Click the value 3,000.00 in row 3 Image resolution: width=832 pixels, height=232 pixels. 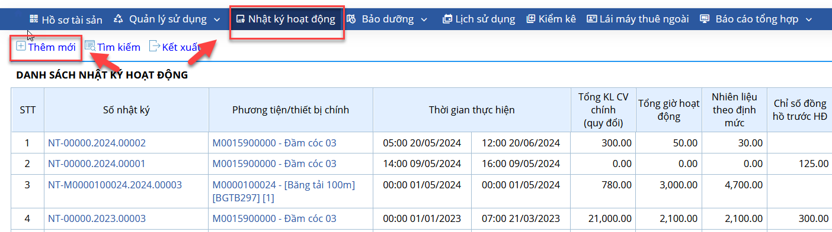[x=680, y=185]
